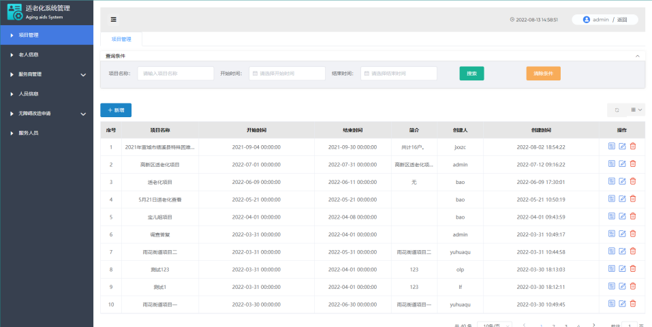Open the column display dropdown

coord(636,110)
